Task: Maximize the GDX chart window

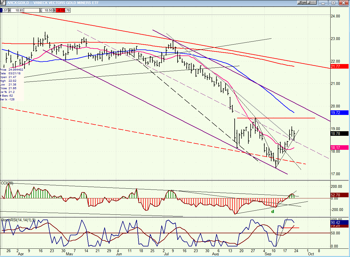Action: coord(333,3)
